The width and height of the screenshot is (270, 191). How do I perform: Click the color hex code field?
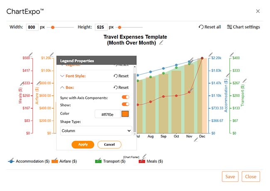[108, 114]
